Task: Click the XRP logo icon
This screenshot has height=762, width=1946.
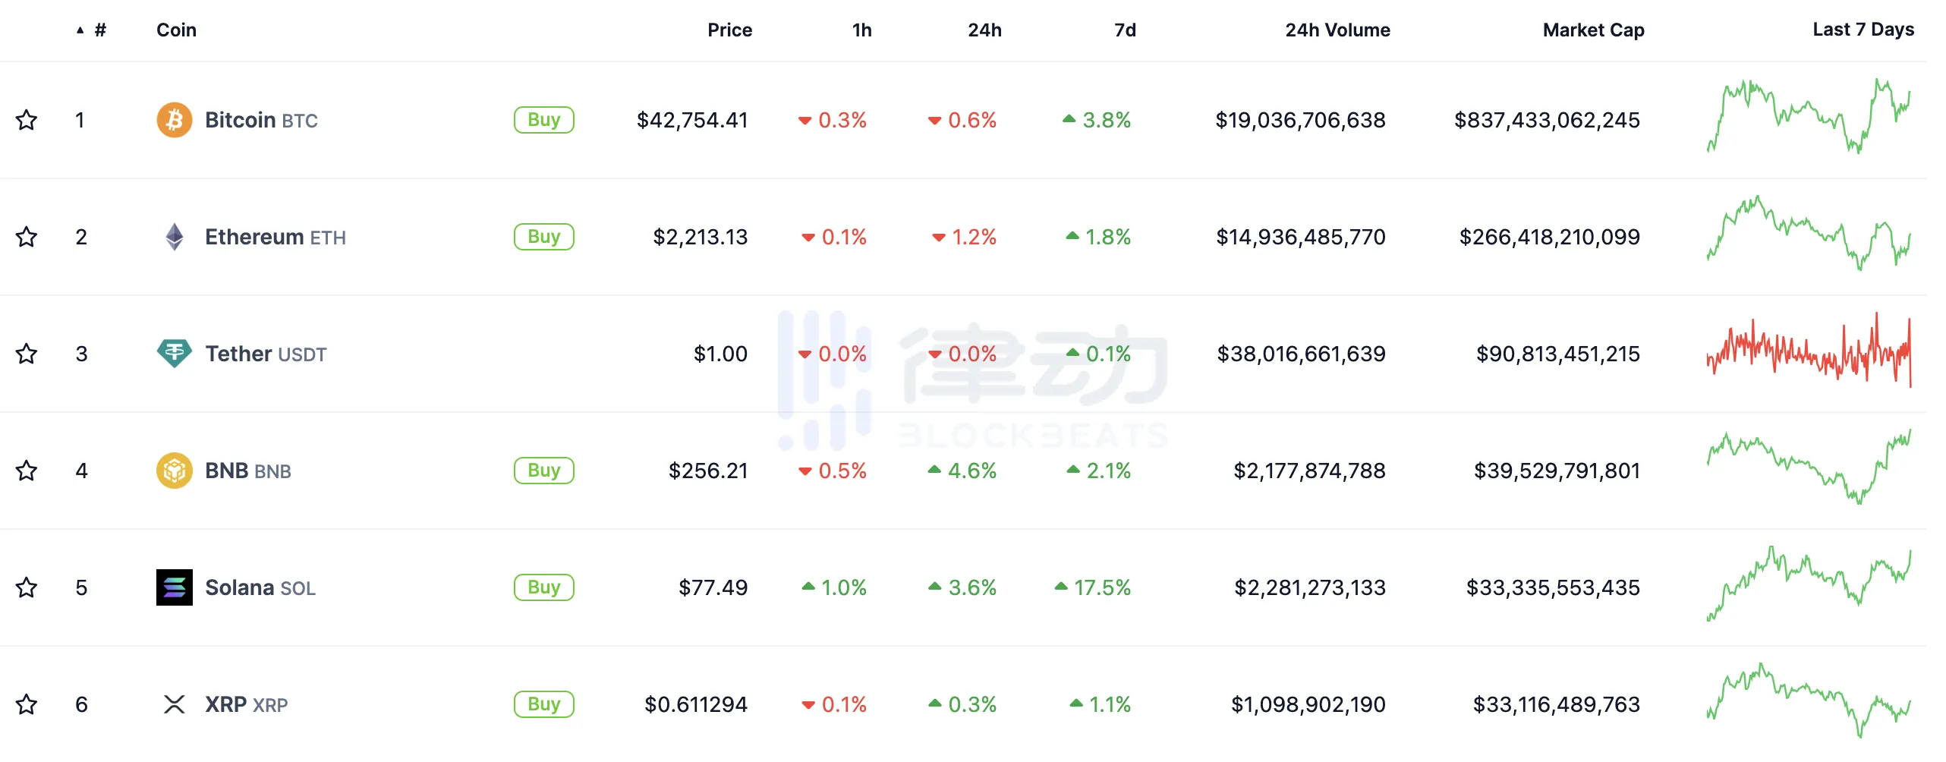Action: point(174,704)
